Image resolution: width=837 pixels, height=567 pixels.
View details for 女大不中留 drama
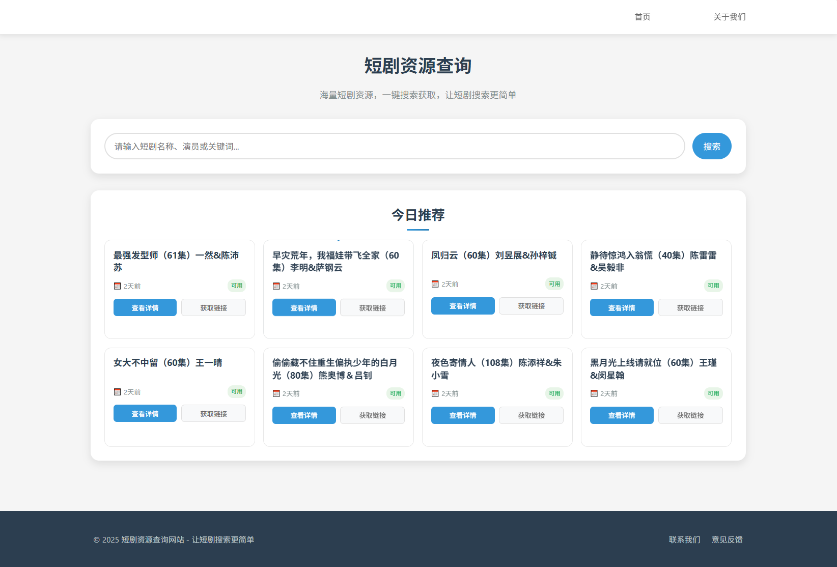[145, 413]
